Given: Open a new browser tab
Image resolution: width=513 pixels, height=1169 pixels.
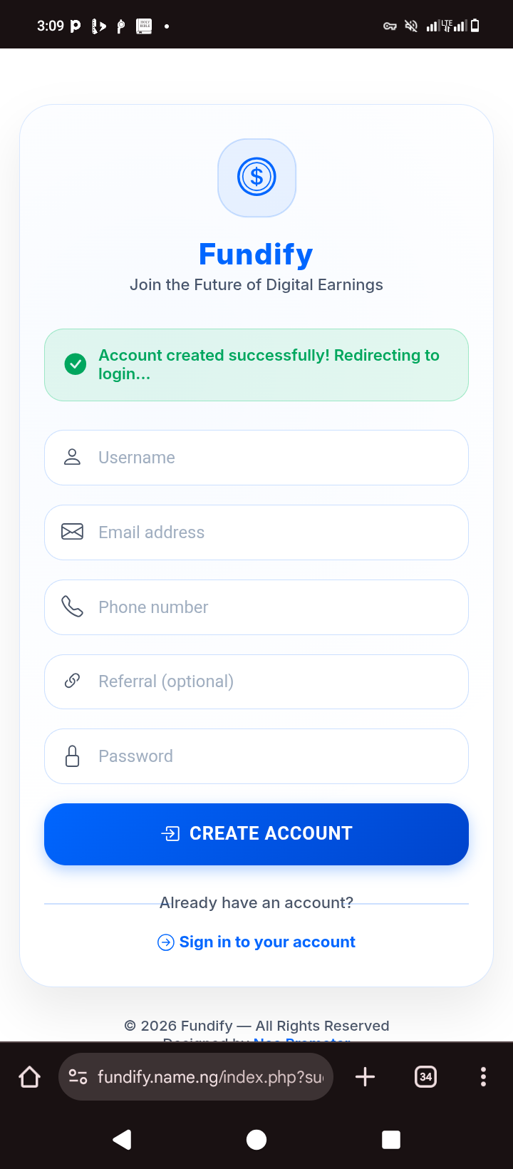Looking at the screenshot, I should tap(365, 1076).
